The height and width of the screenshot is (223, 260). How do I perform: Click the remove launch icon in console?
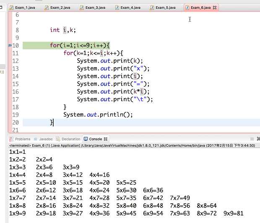point(258,139)
